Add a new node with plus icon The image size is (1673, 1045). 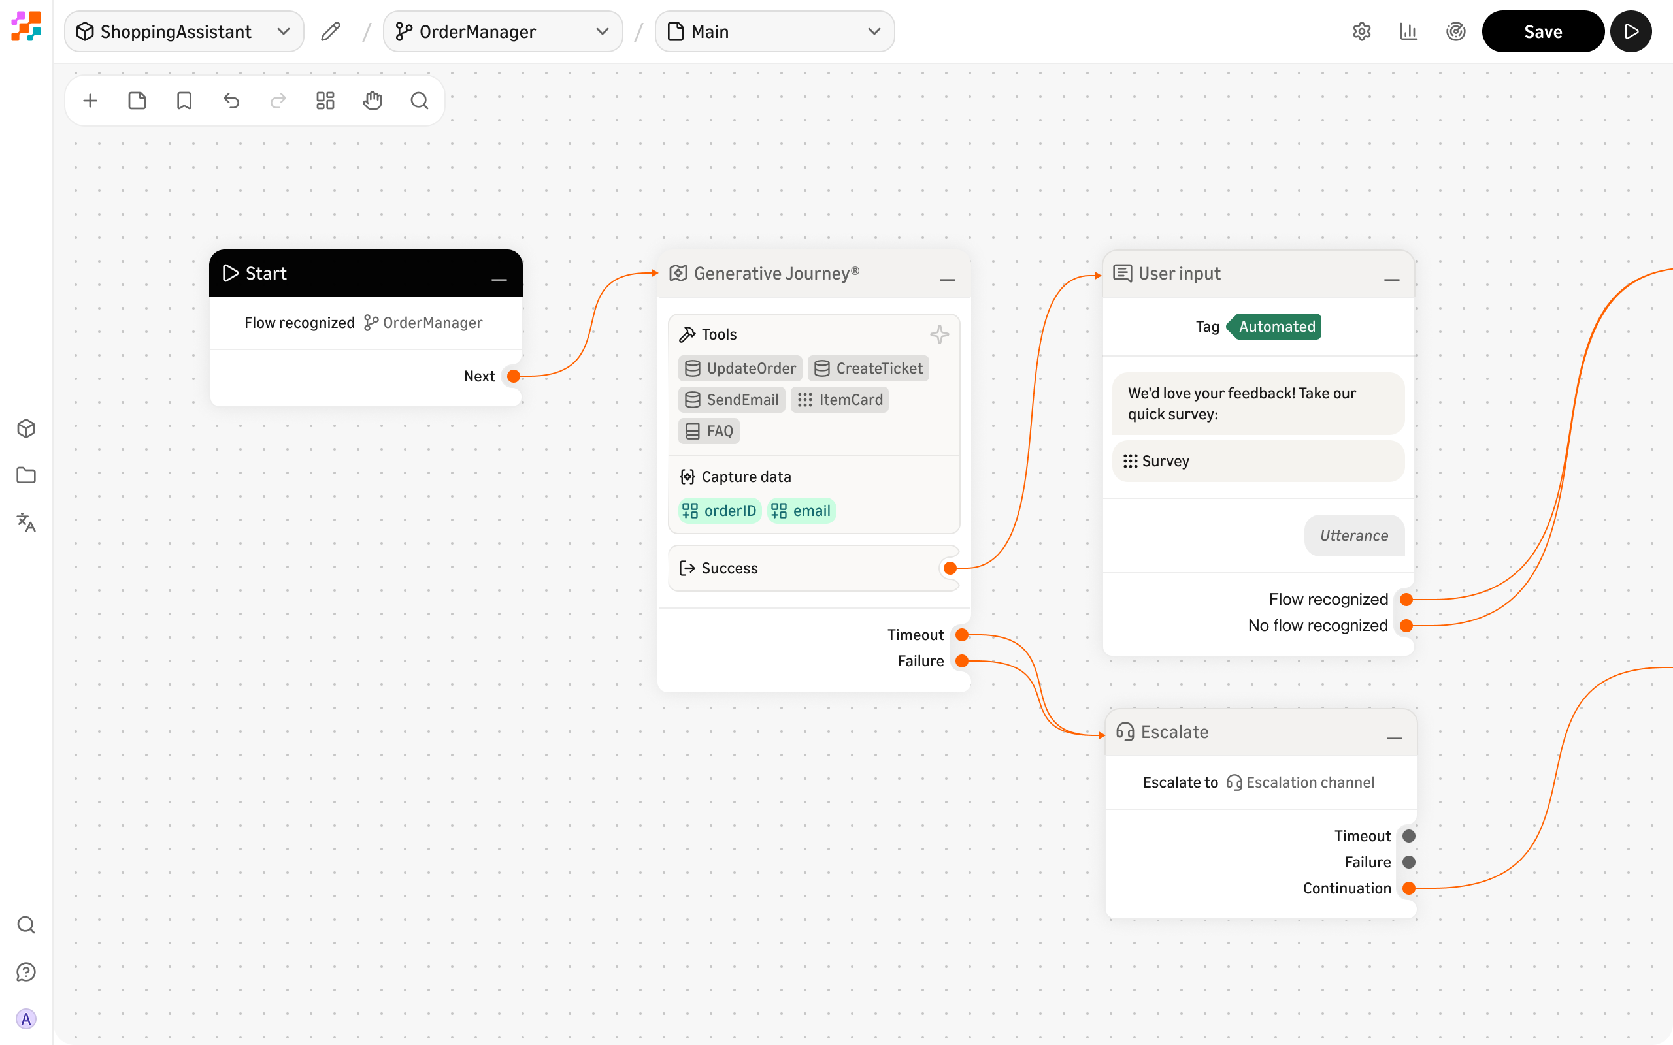[x=90, y=101]
